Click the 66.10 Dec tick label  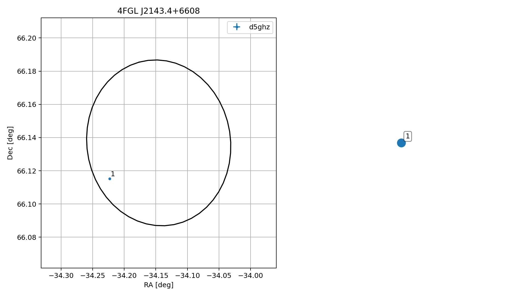tap(27, 204)
